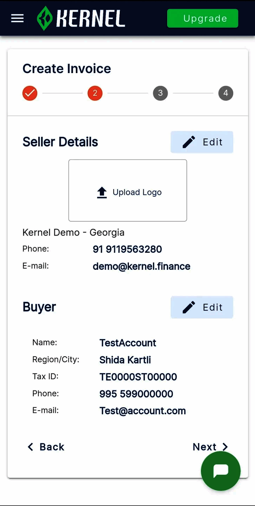Click the Next chevron arrow
Image resolution: width=255 pixels, height=506 pixels.
point(225,447)
